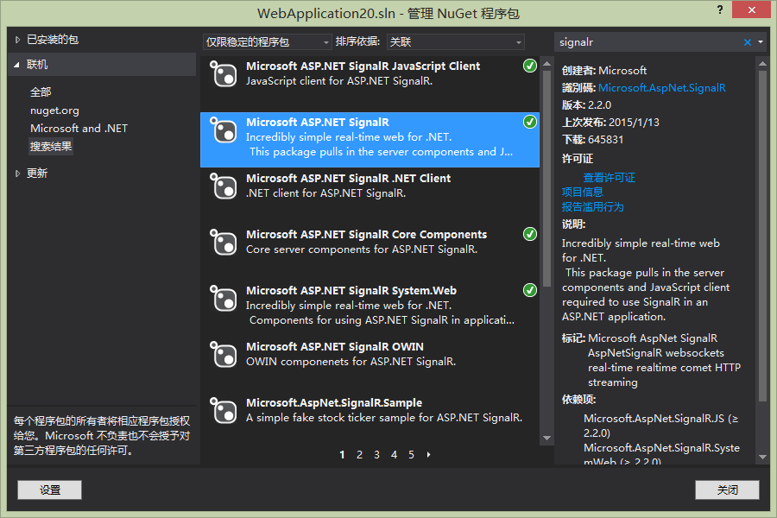
Task: Select the nuget.org source
Action: tap(54, 111)
